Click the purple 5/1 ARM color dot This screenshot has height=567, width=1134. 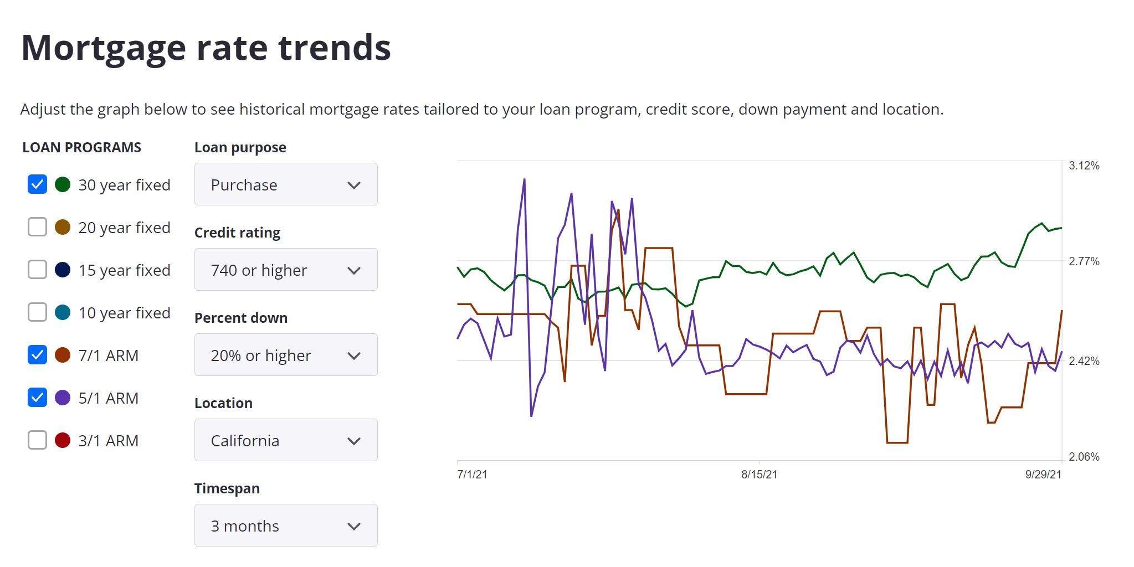click(63, 398)
